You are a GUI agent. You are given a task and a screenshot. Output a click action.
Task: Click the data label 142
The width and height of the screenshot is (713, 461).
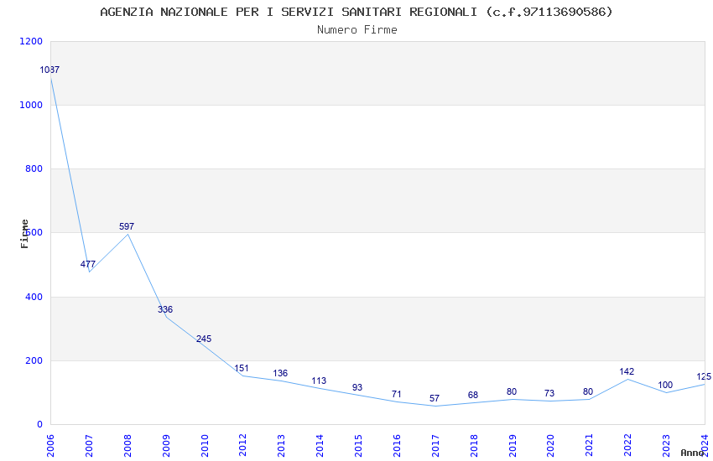pos(627,371)
